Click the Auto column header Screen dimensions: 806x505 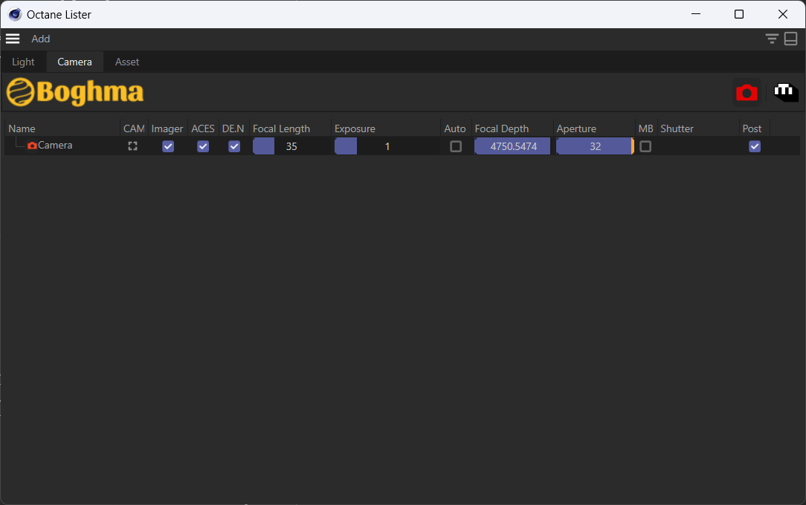click(x=455, y=128)
